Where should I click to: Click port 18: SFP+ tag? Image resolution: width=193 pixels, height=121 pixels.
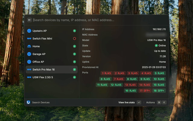(159, 91)
